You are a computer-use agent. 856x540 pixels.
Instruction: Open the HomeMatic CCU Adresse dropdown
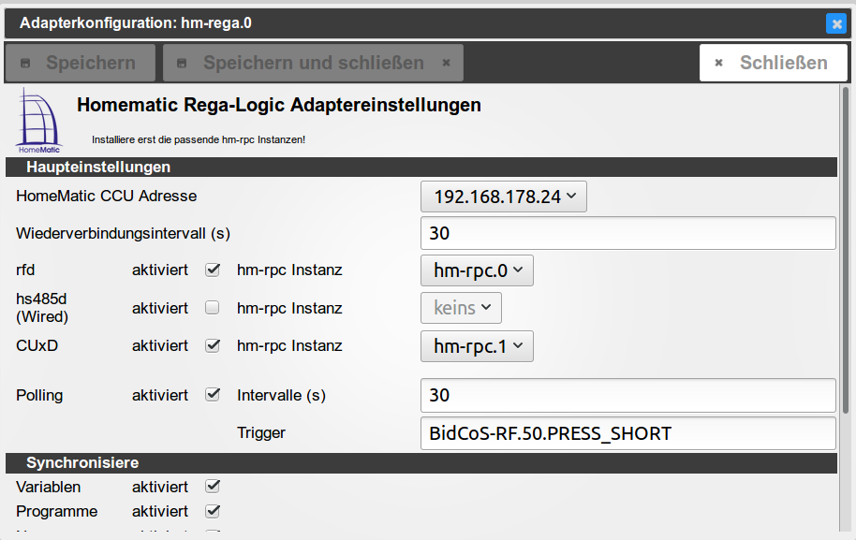point(503,197)
